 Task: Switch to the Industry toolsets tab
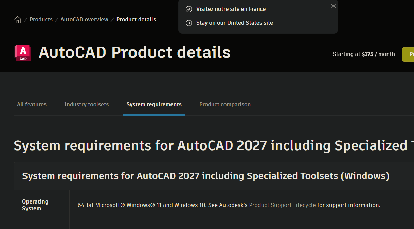click(87, 104)
